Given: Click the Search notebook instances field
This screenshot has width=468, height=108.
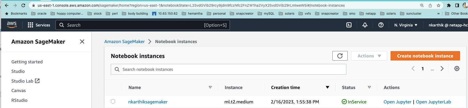Looking at the screenshot, I should 228,69.
